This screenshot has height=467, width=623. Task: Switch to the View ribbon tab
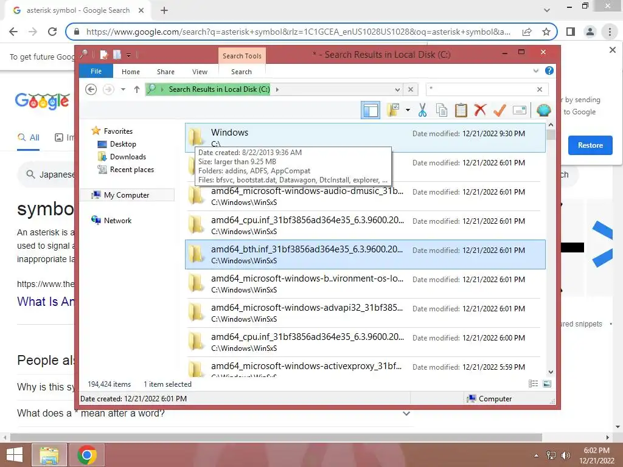click(200, 72)
